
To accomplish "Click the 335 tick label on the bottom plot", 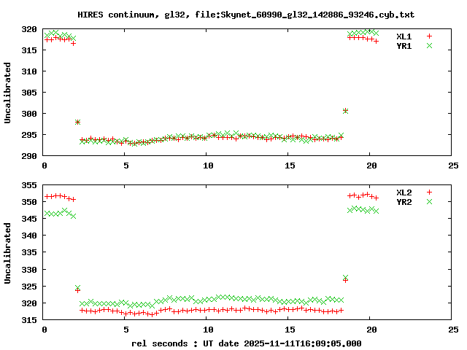I will (x=29, y=253).
